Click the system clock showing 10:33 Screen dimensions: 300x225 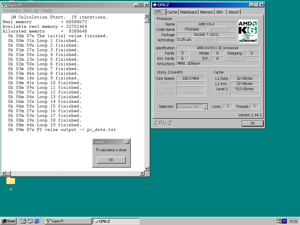click(x=293, y=221)
